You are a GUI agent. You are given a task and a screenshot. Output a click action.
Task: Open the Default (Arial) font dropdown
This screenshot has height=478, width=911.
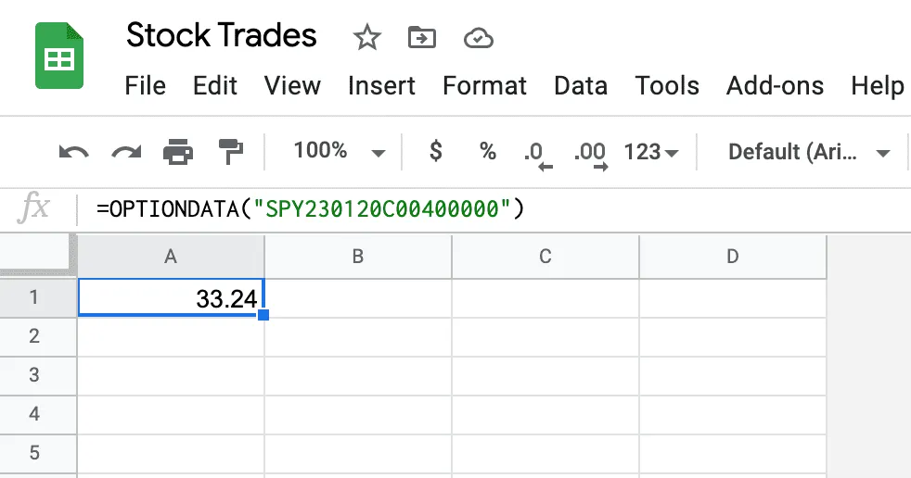pyautogui.click(x=809, y=152)
